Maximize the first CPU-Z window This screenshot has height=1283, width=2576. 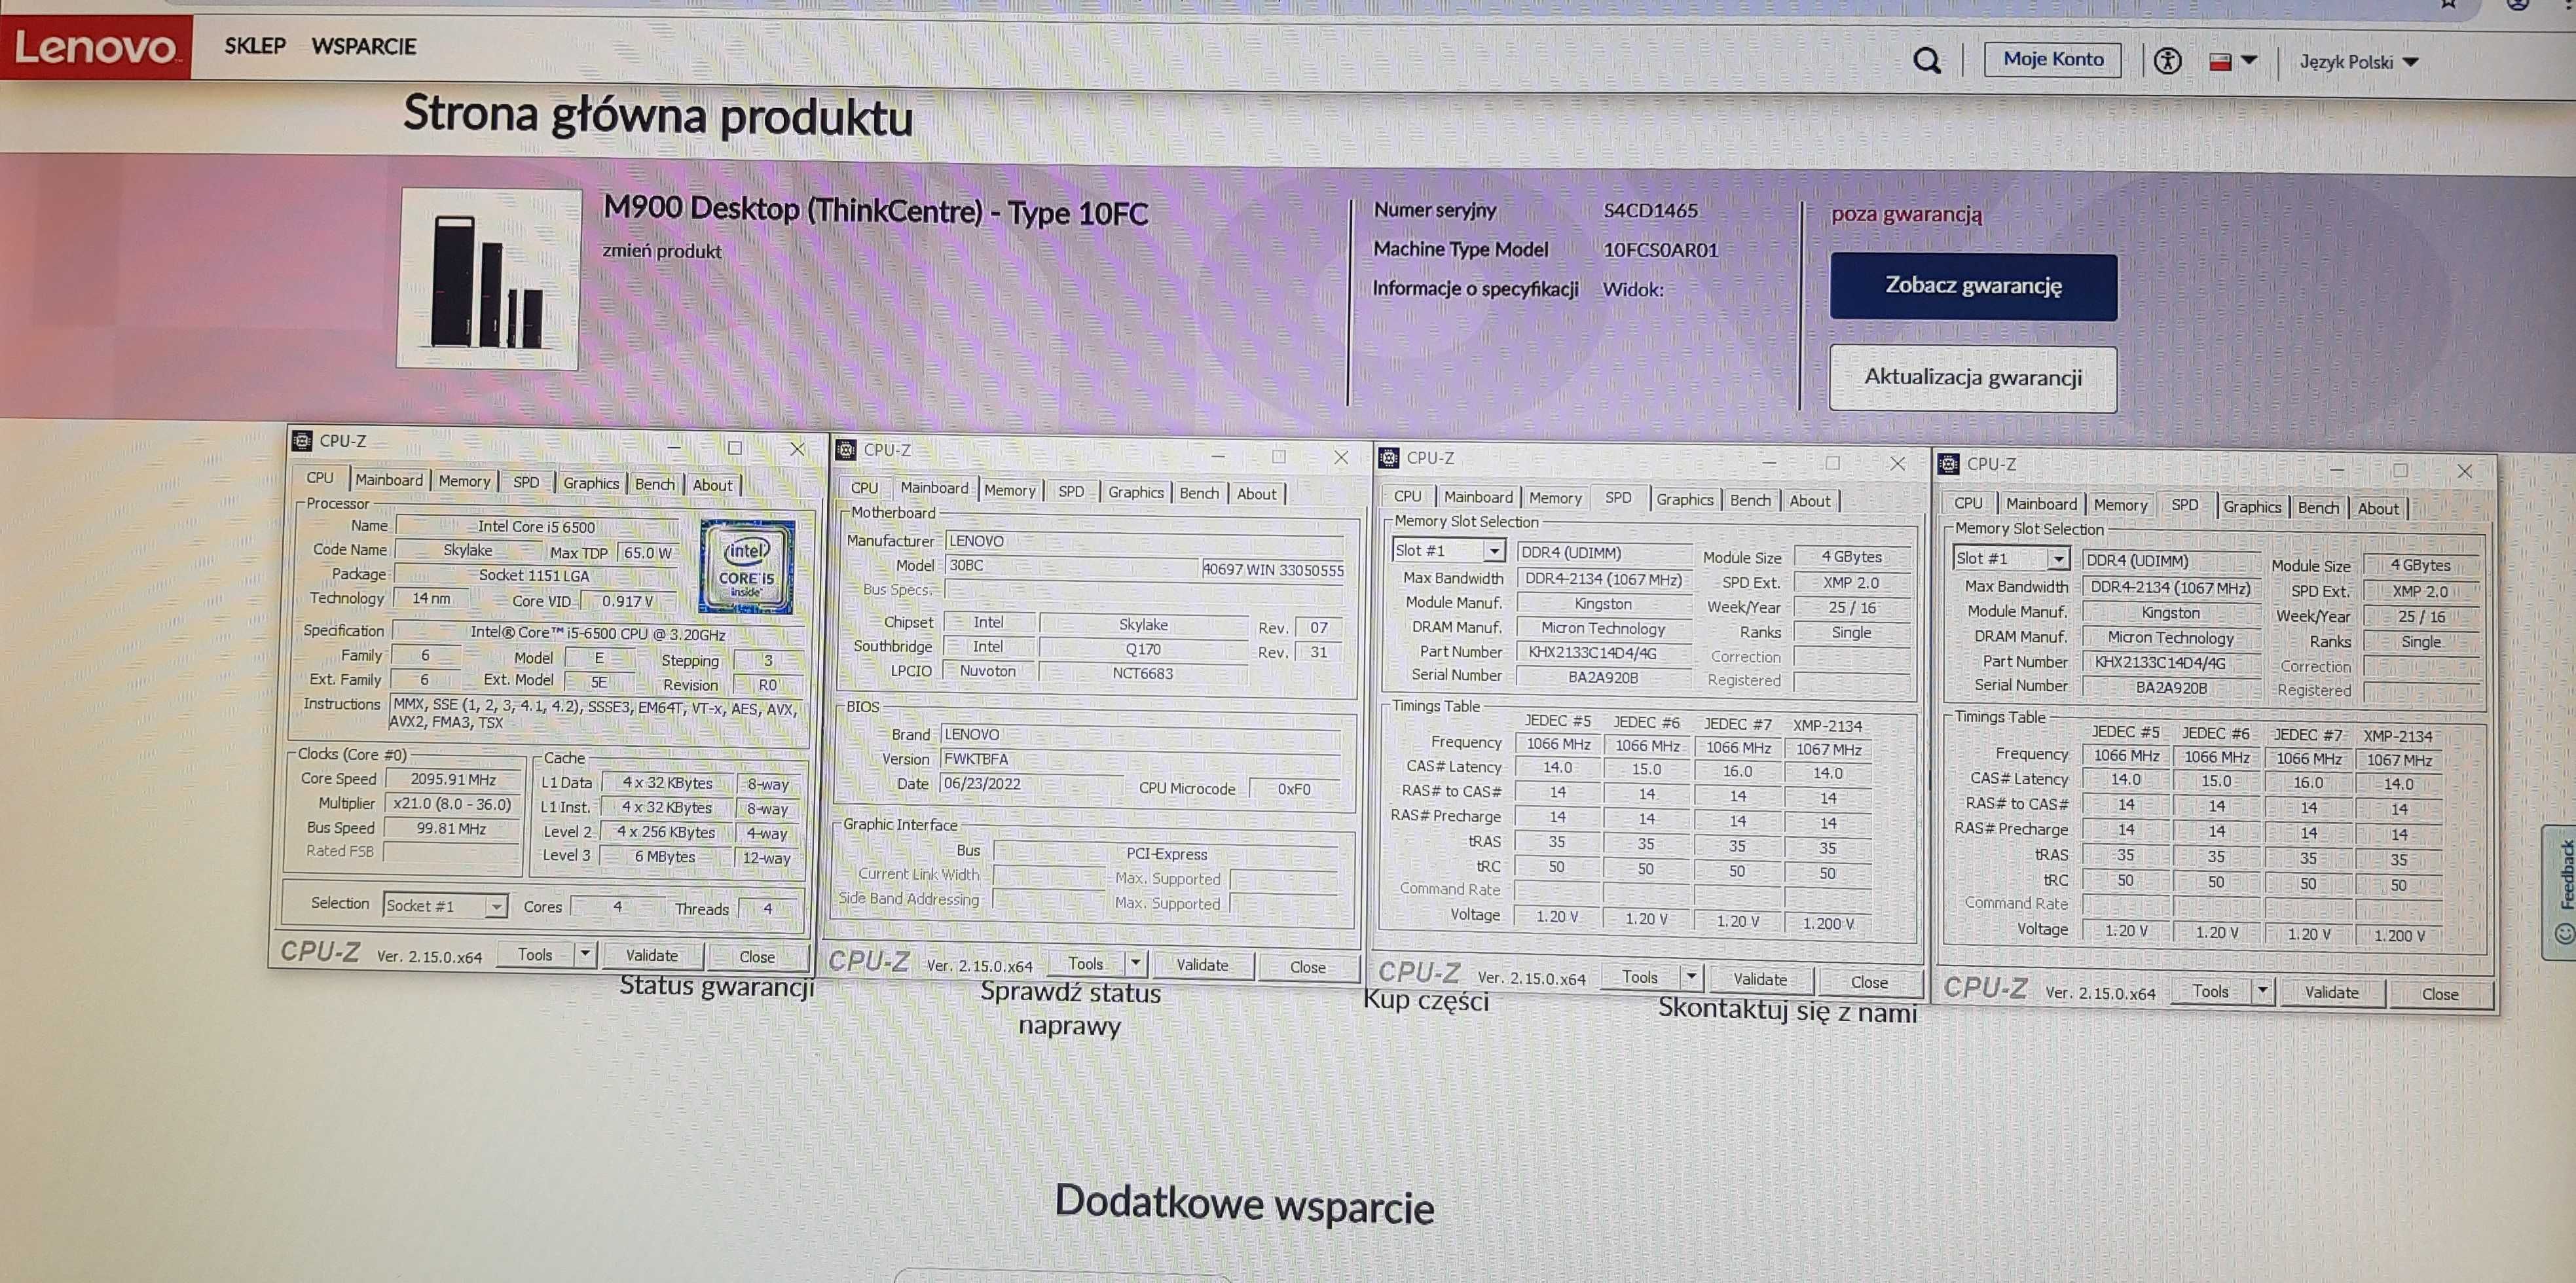(734, 448)
